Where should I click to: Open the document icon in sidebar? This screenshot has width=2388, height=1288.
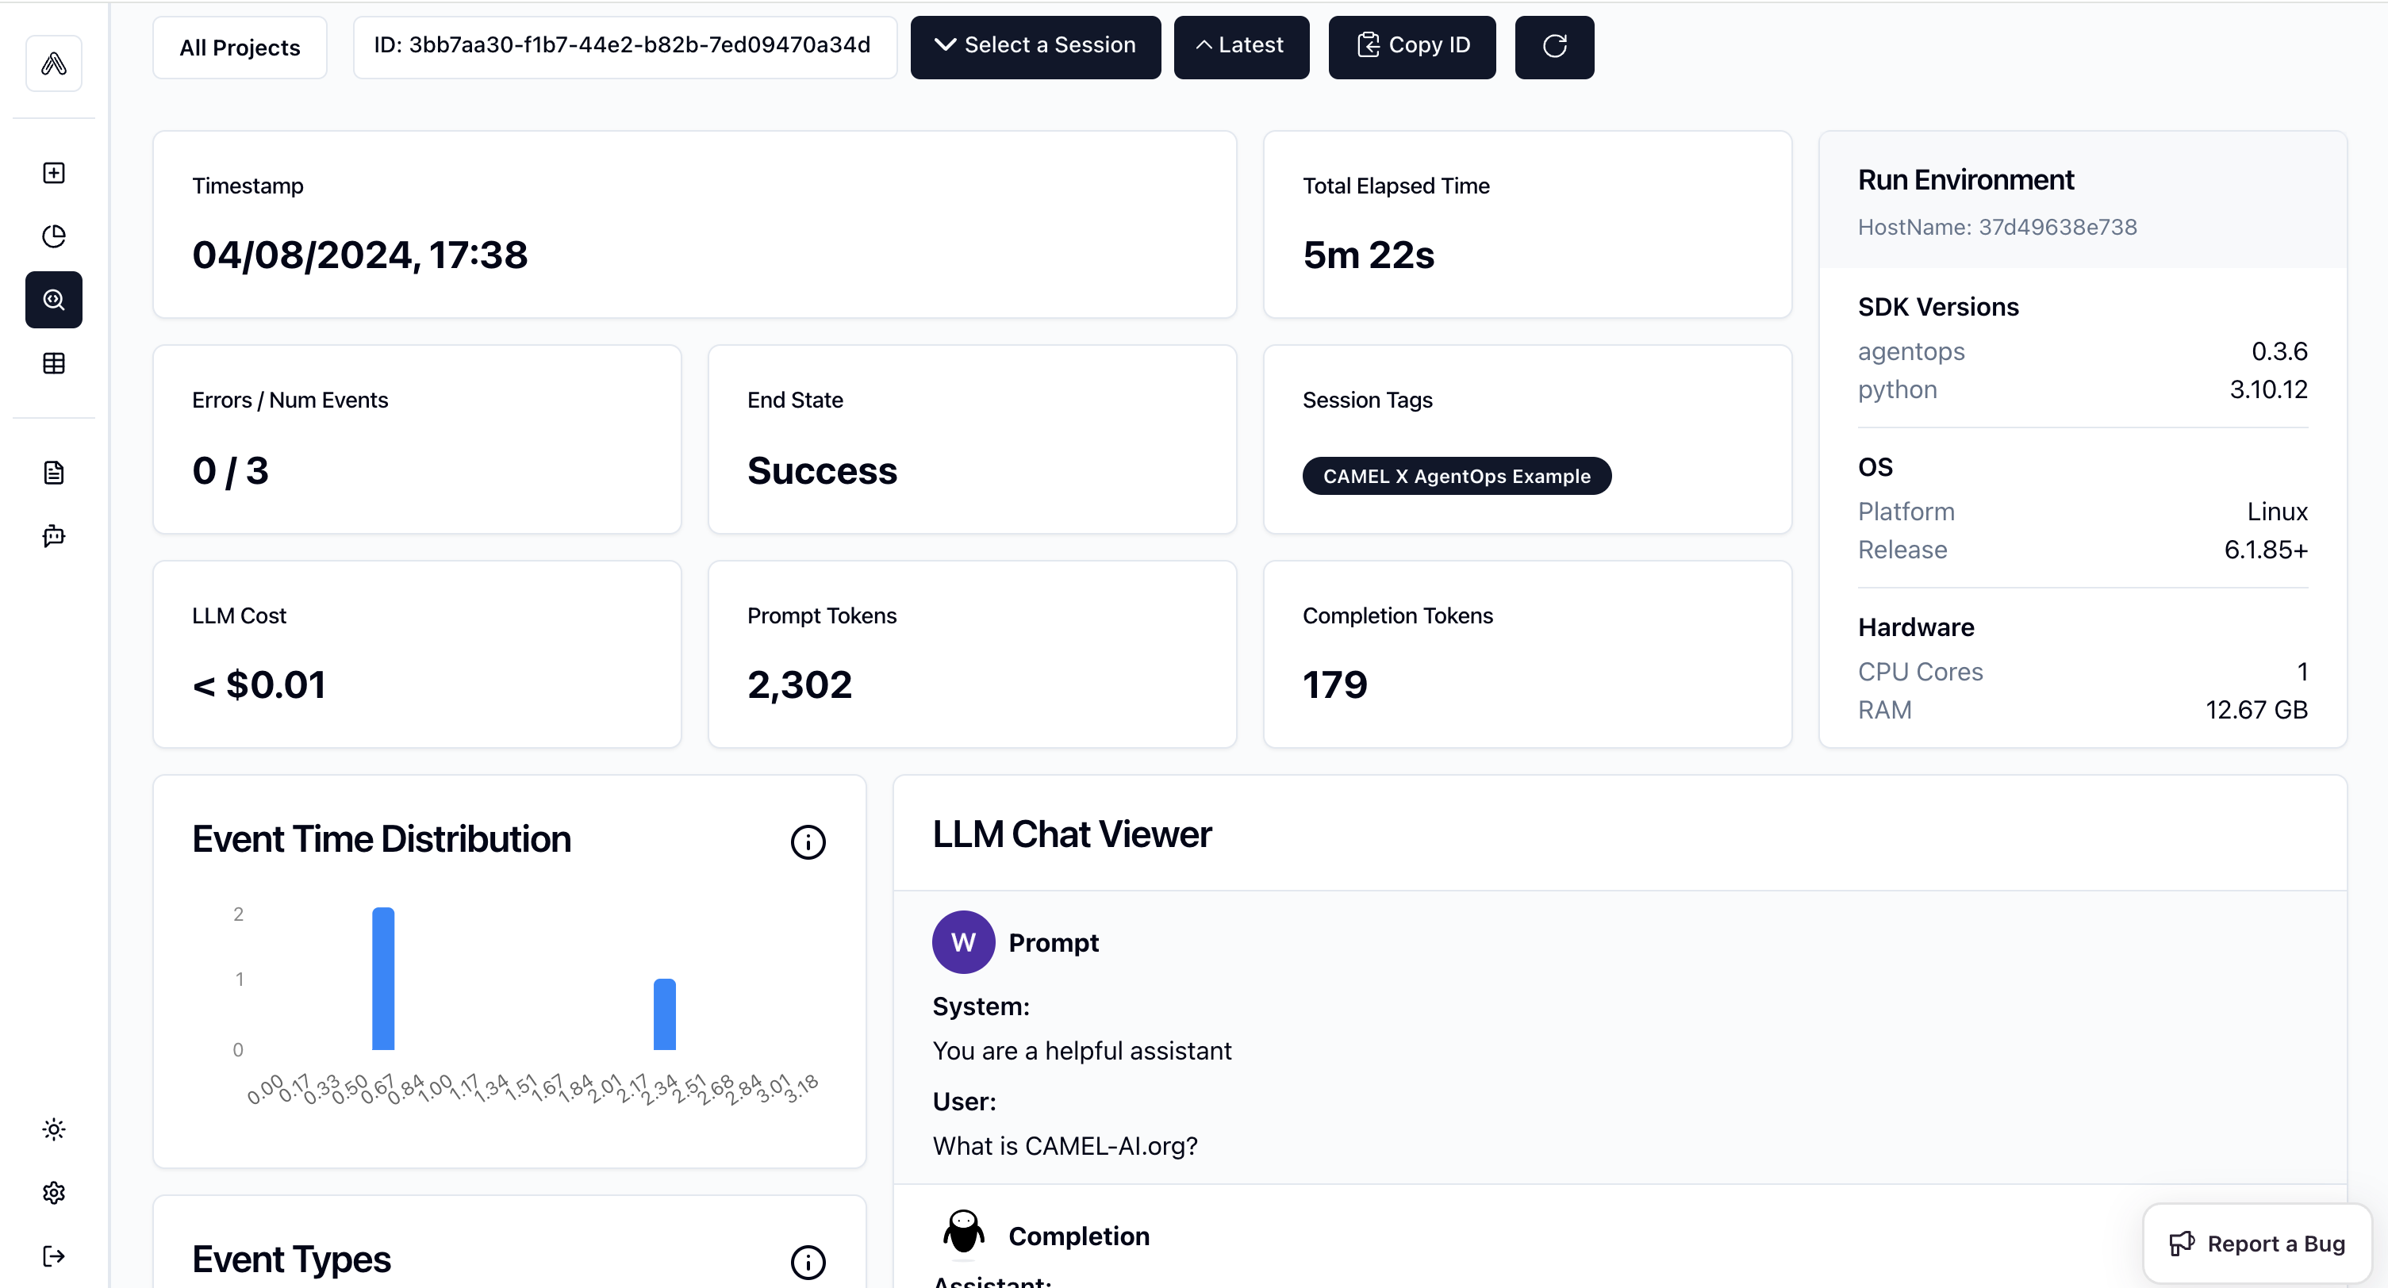click(x=54, y=473)
